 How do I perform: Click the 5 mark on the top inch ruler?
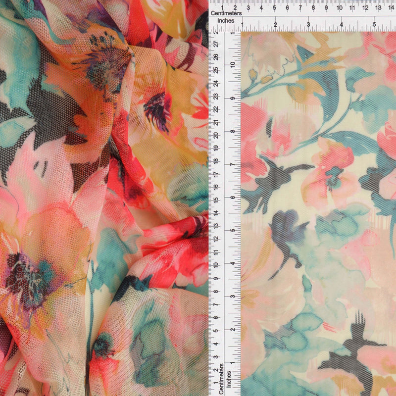click(374, 25)
